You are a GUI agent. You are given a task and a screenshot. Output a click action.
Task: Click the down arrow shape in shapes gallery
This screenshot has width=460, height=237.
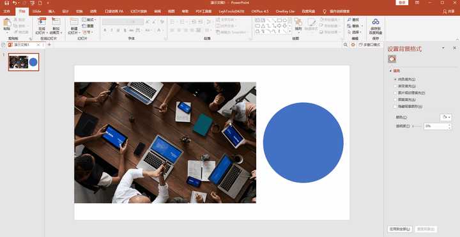coord(284,26)
